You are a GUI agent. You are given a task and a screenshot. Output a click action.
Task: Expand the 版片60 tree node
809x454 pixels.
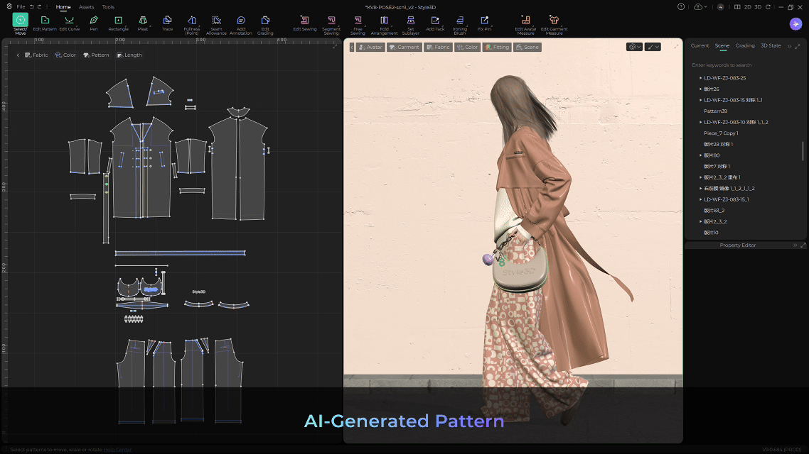[700, 155]
